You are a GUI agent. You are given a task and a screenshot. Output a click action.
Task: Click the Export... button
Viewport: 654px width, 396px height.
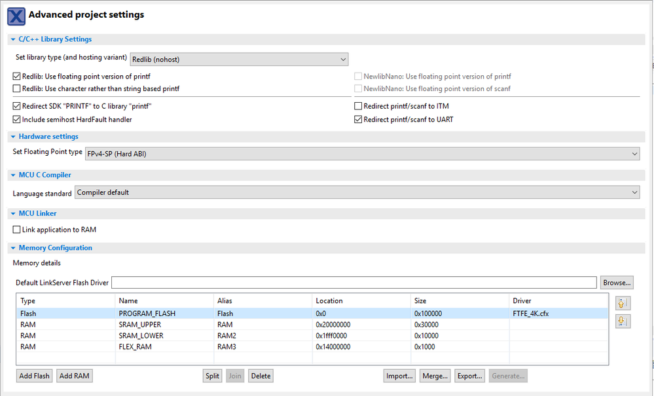pos(469,376)
